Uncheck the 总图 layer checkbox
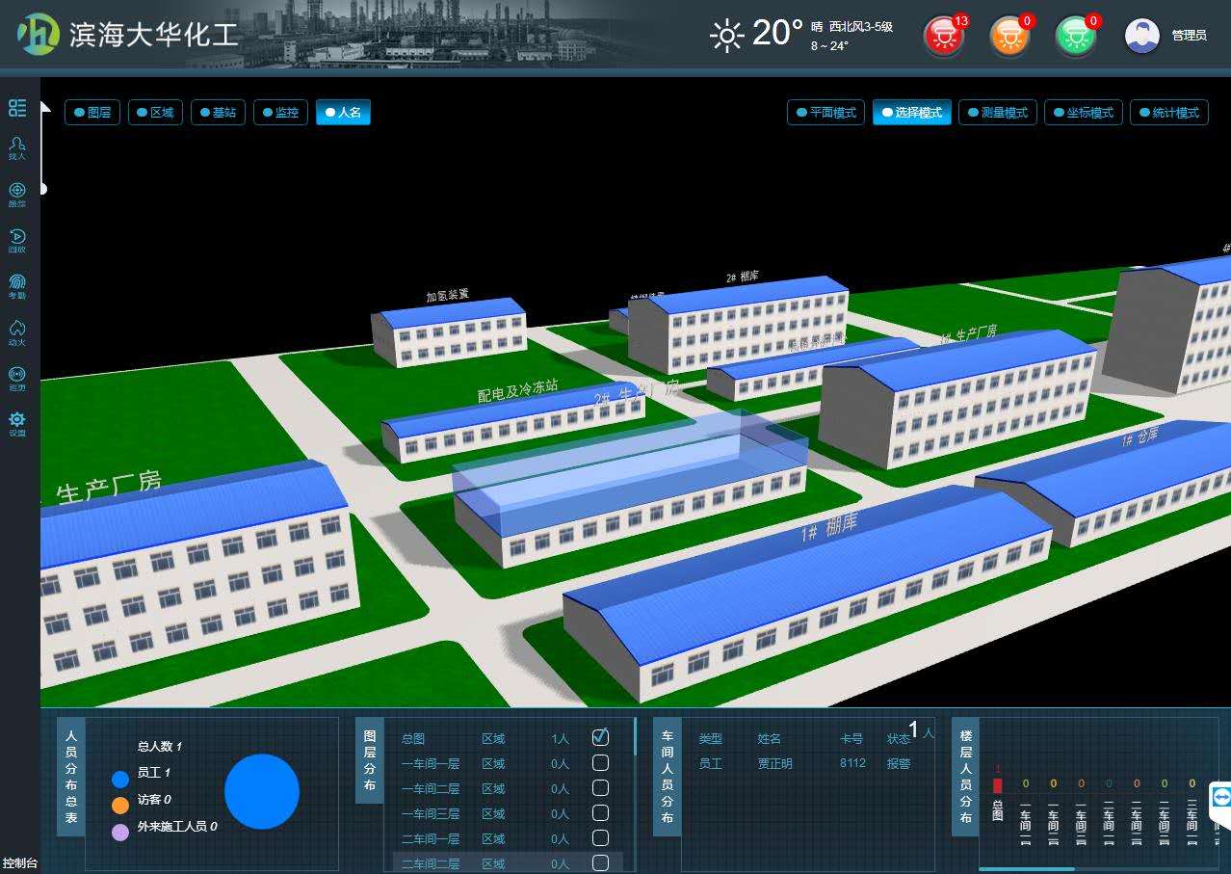This screenshot has height=874, width=1231. click(x=600, y=737)
